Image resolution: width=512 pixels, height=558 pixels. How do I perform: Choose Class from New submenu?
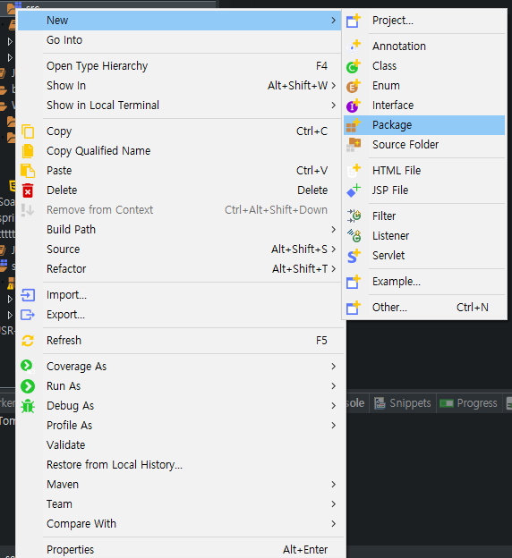pyautogui.click(x=424, y=66)
